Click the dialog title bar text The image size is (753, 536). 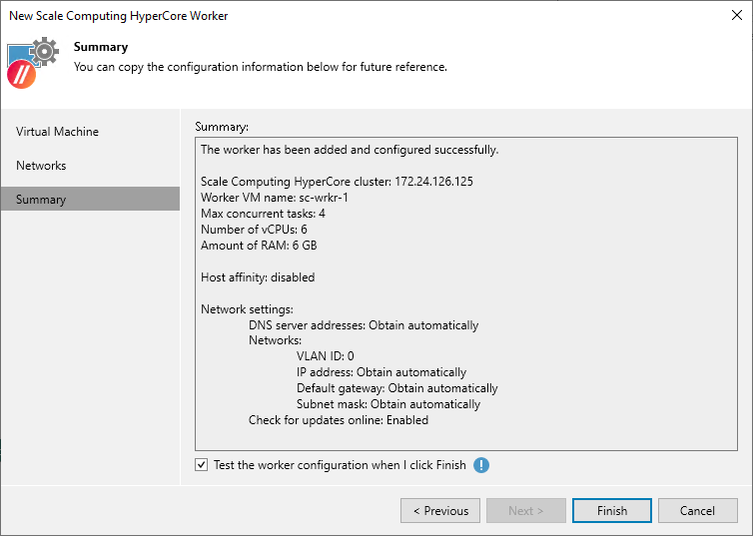(118, 16)
